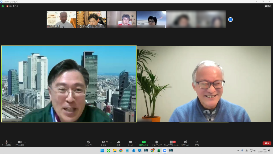Unmute the microphone
Image resolution: width=273 pixels, height=154 pixels.
tap(6, 143)
